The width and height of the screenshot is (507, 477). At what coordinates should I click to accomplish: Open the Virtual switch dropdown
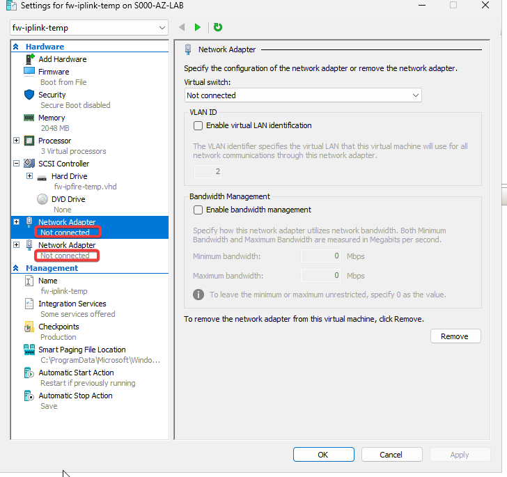pyautogui.click(x=303, y=95)
